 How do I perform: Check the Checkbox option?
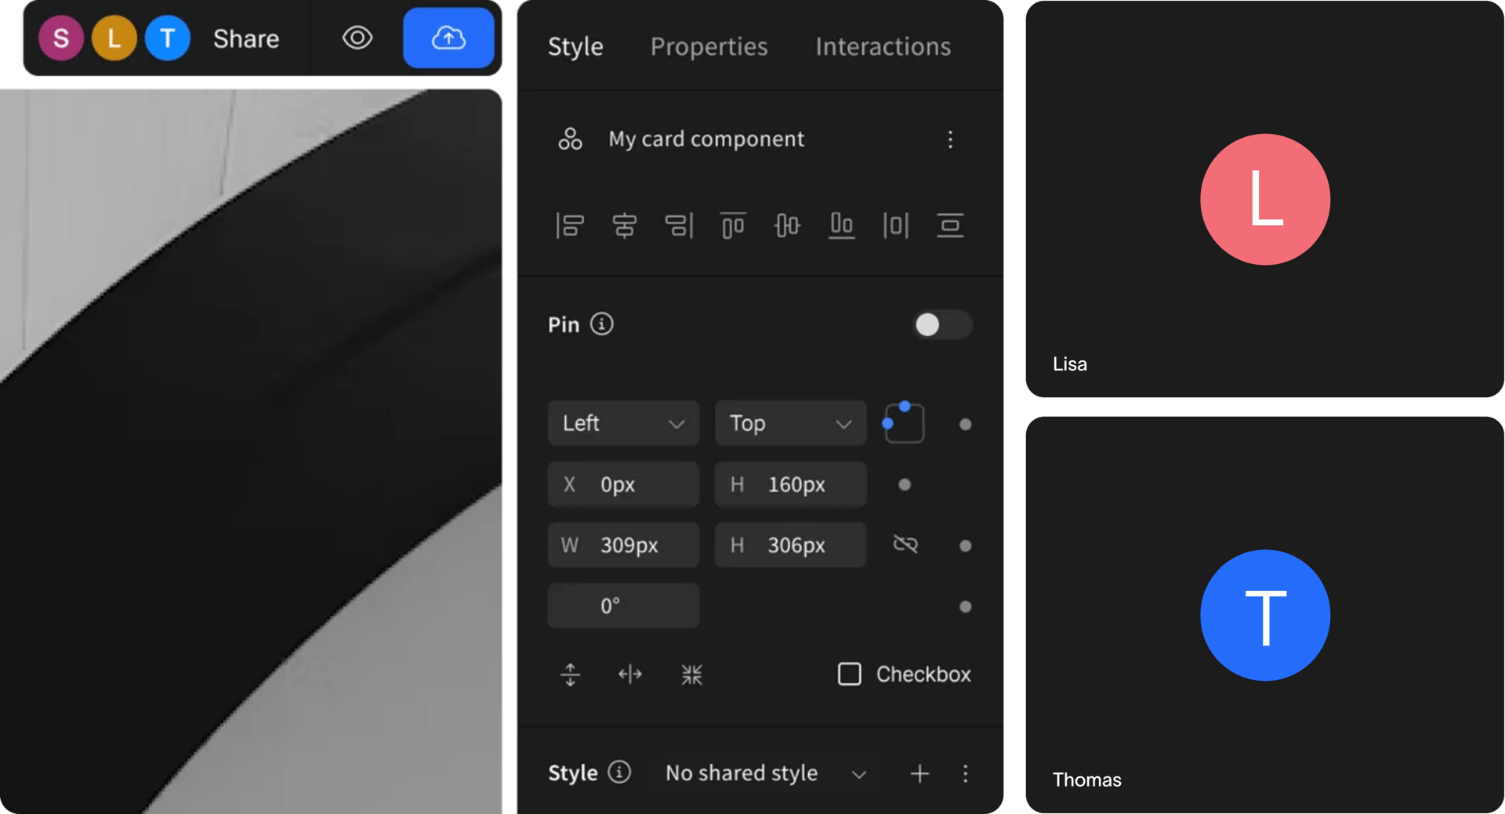point(850,675)
